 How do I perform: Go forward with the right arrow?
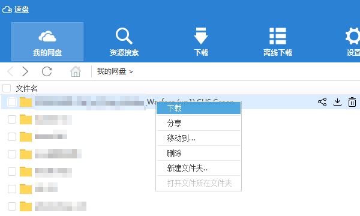(25, 71)
